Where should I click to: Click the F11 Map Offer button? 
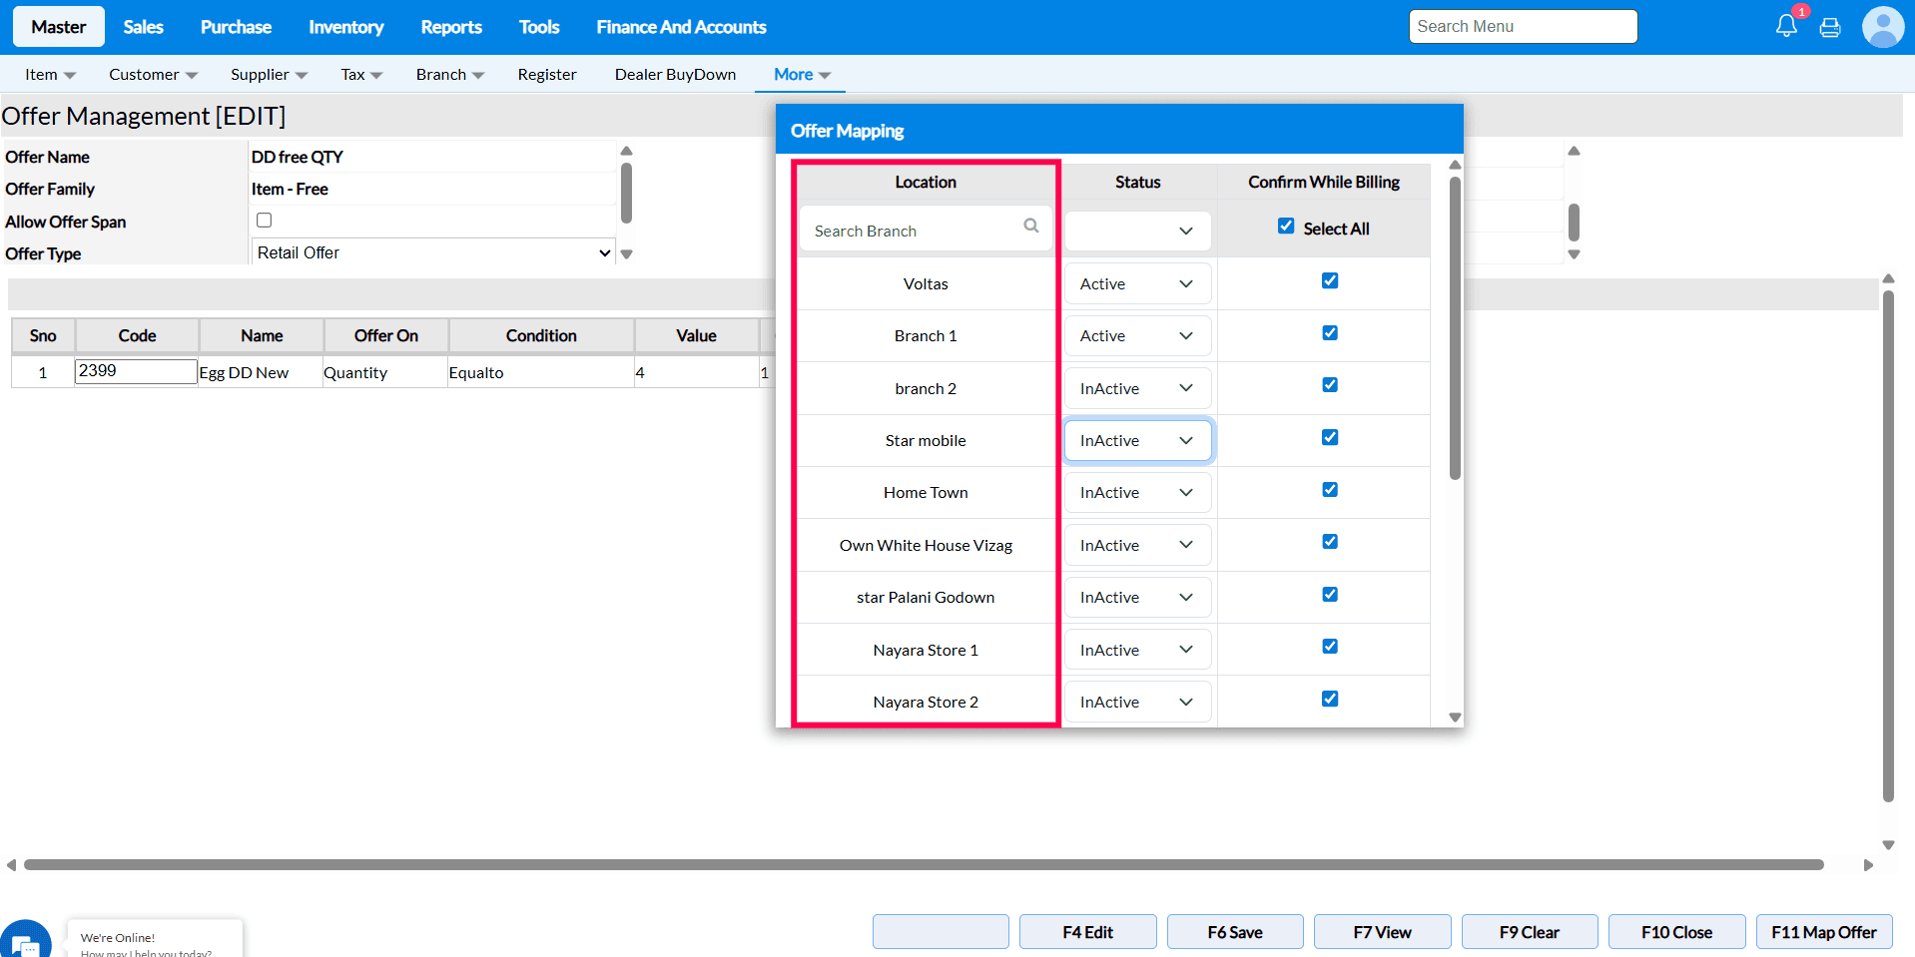(x=1823, y=932)
